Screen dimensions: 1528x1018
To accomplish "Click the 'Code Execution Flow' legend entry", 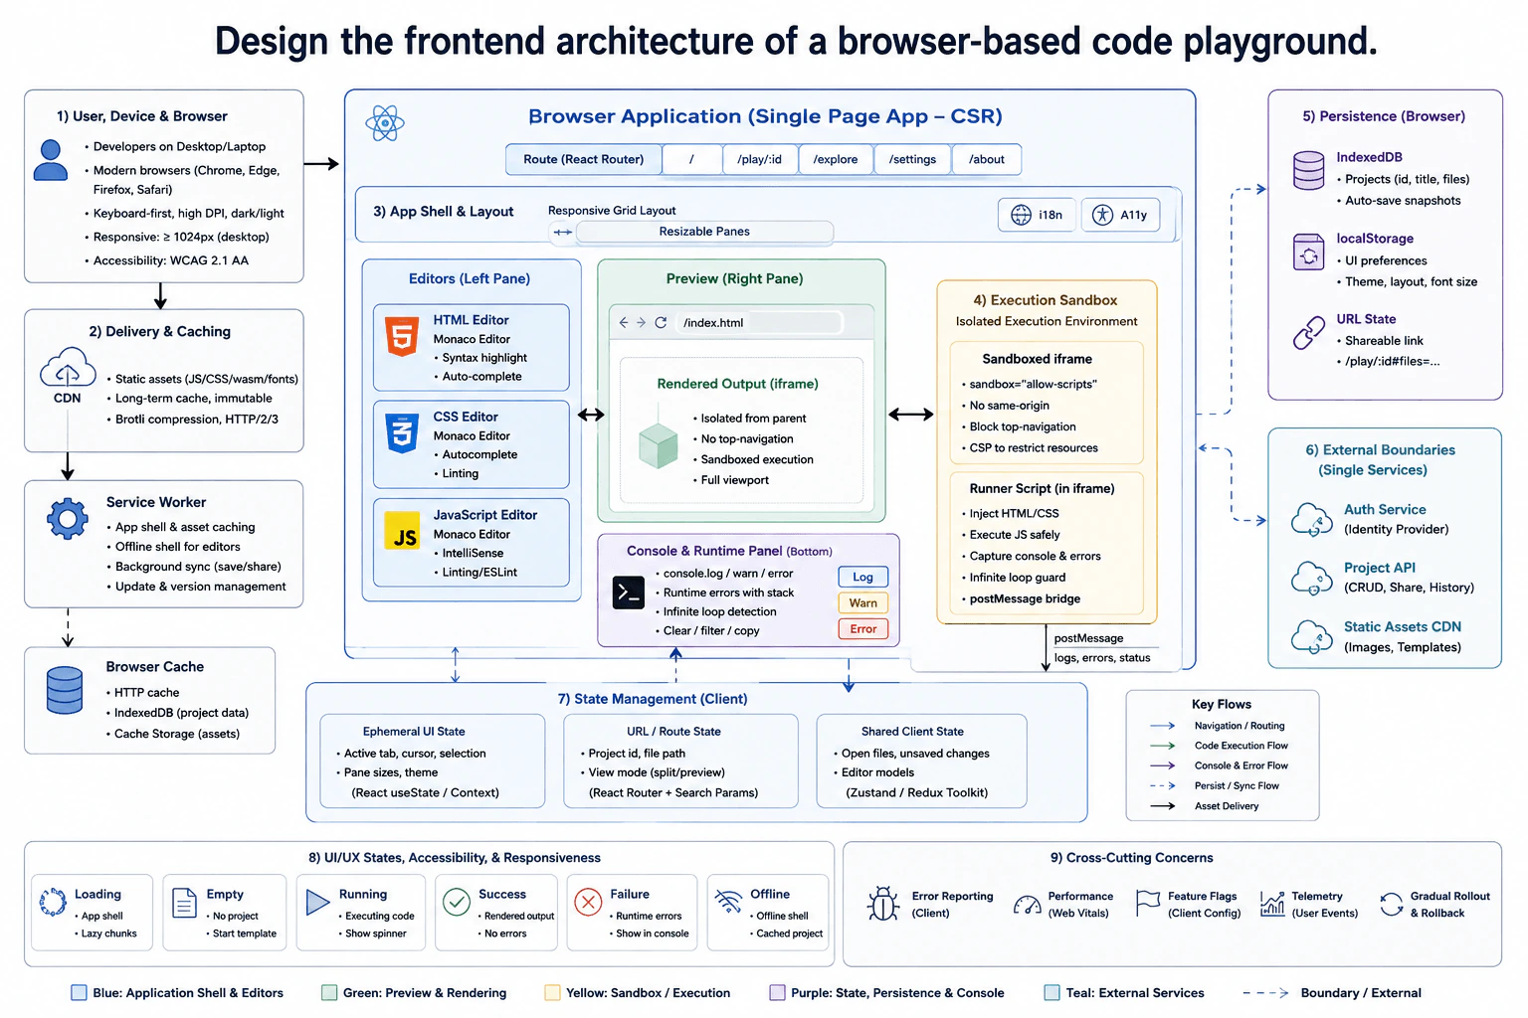I will [x=1220, y=746].
